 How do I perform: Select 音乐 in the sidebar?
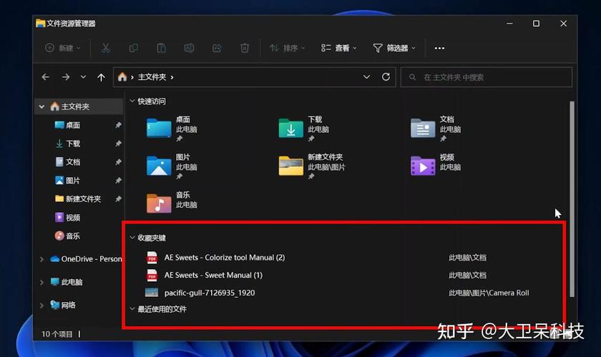73,236
